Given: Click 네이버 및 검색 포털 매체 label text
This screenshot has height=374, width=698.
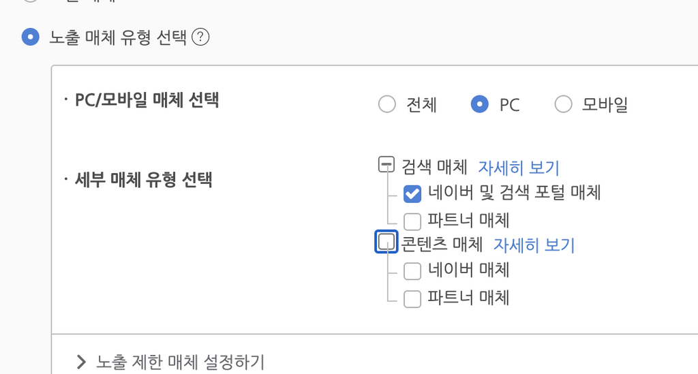Looking at the screenshot, I should 515,193.
